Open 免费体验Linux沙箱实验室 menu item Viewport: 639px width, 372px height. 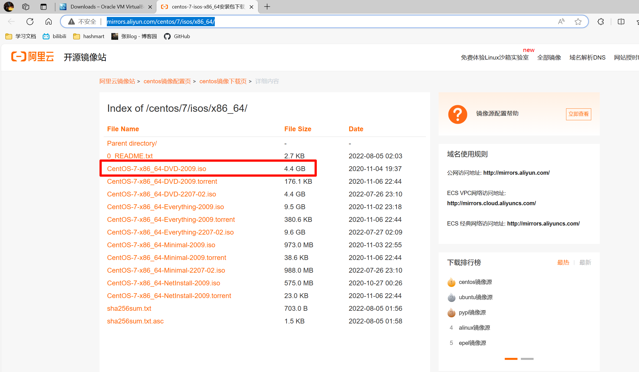(x=495, y=57)
